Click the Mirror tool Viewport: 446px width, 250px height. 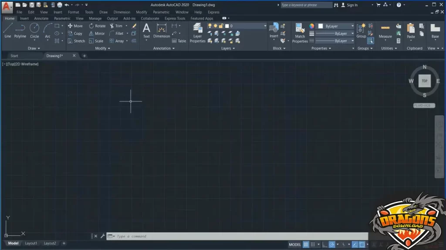pyautogui.click(x=97, y=33)
